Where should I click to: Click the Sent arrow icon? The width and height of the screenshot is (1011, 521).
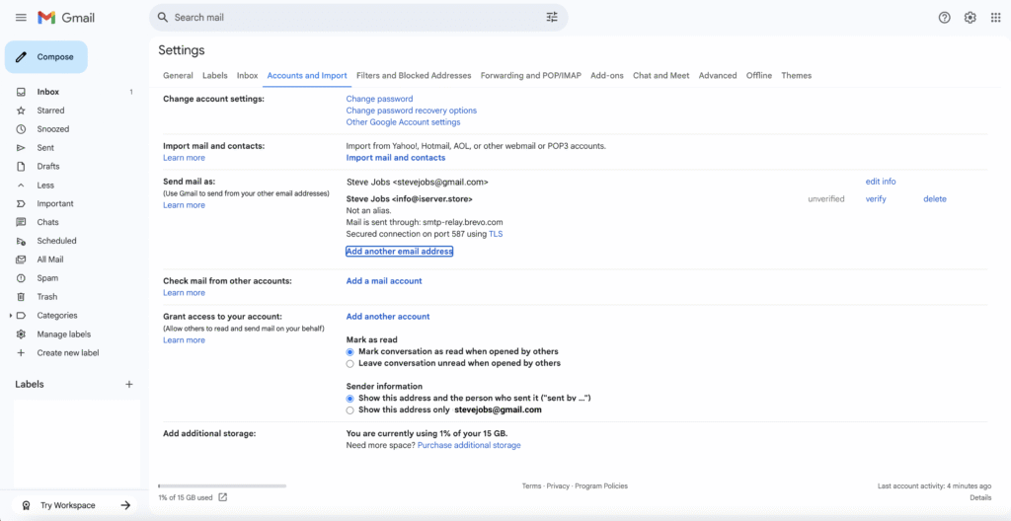21,148
